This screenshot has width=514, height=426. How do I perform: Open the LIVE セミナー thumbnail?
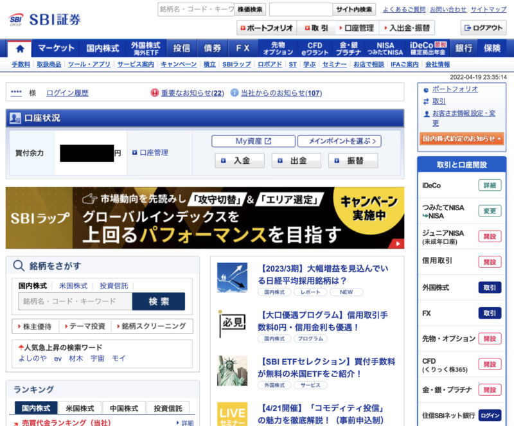[x=233, y=414]
